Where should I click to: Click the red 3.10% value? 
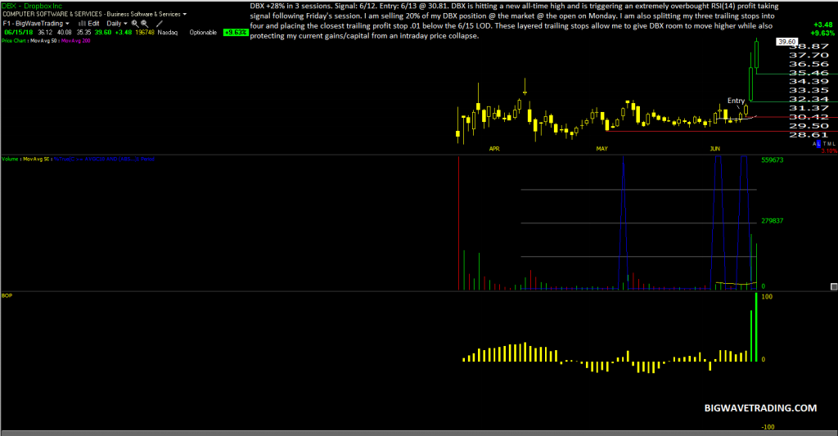click(x=829, y=151)
